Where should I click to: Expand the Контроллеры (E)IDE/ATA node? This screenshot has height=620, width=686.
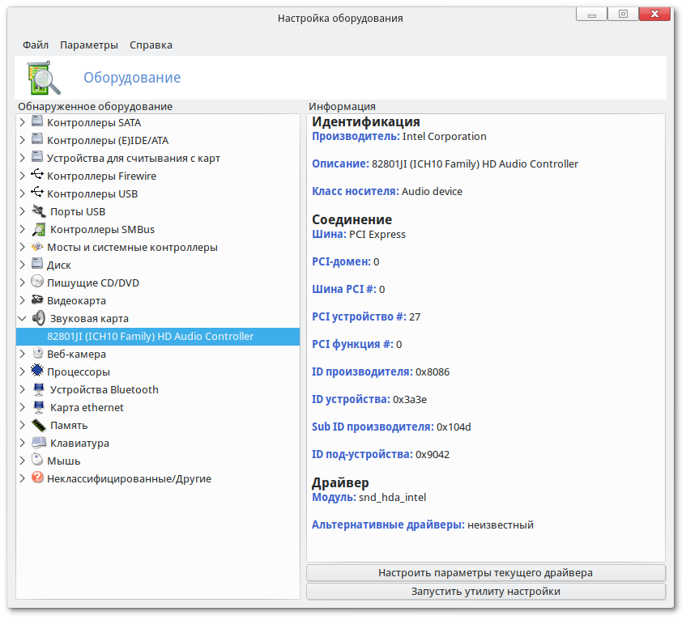point(23,140)
